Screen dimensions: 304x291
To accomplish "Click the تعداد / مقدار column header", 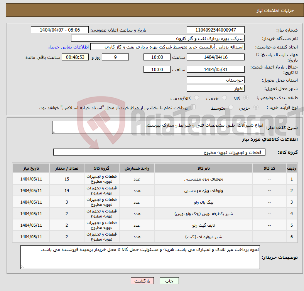I will [x=67, y=168].
